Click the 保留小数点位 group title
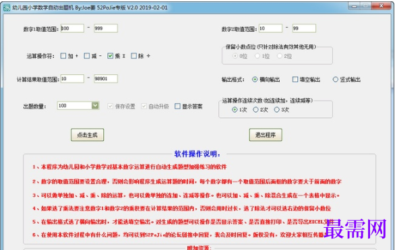The image size is (399, 250). click(x=271, y=46)
